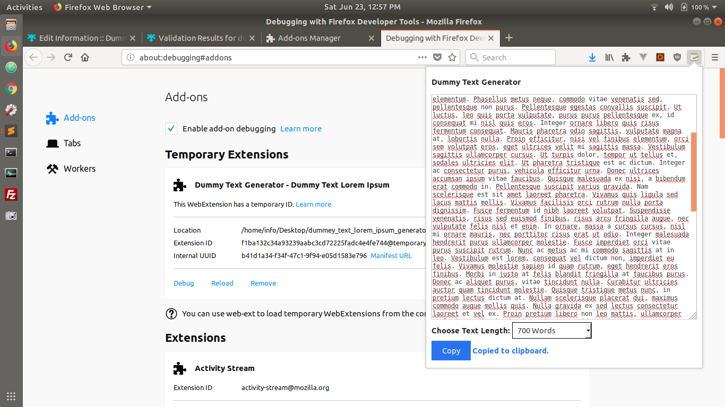Close the Debugging with Firefox tab

[491, 38]
